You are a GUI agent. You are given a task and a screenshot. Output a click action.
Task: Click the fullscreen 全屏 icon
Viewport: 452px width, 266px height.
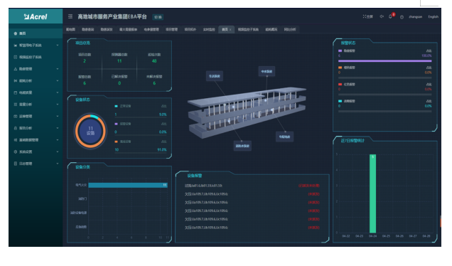tap(367, 16)
